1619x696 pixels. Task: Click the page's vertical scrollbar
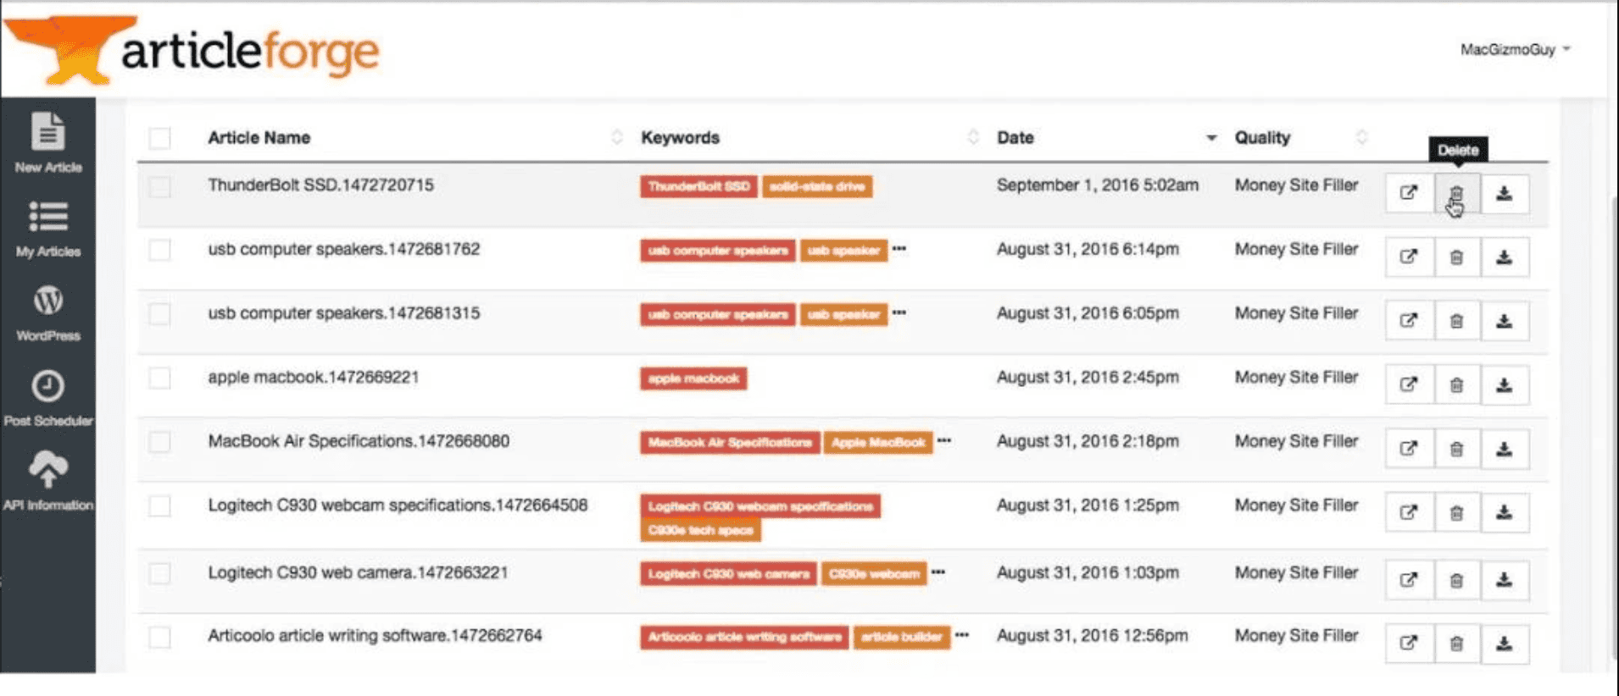click(x=1613, y=423)
